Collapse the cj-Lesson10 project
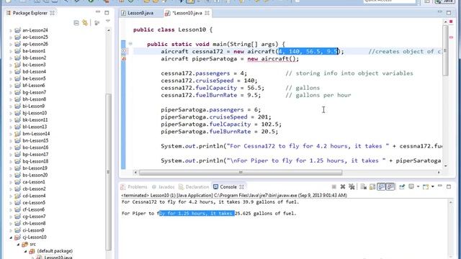Screen dimensions: 461x259 click(11, 237)
